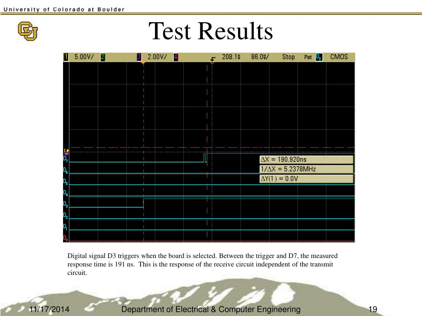
Task: Click the channel 1 ground marker
Action: pyautogui.click(x=66, y=151)
